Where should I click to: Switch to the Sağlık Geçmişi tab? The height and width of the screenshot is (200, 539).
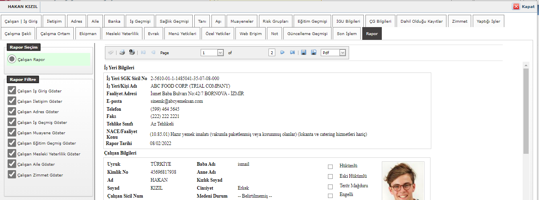[x=174, y=21]
